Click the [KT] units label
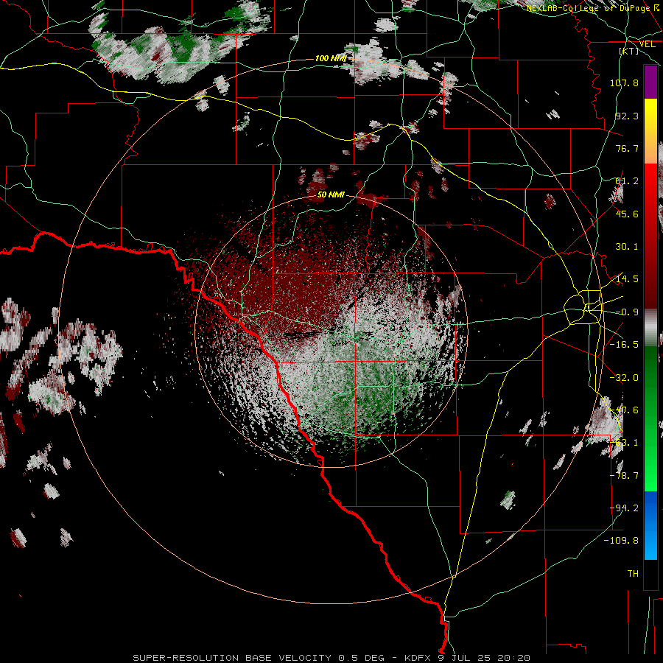The image size is (663, 663). click(x=629, y=51)
